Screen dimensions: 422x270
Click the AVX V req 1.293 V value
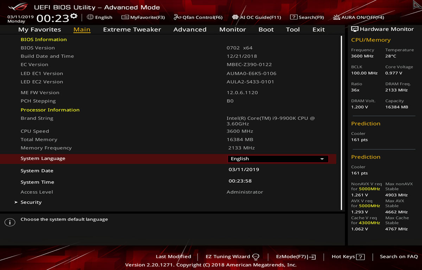tap(359, 212)
